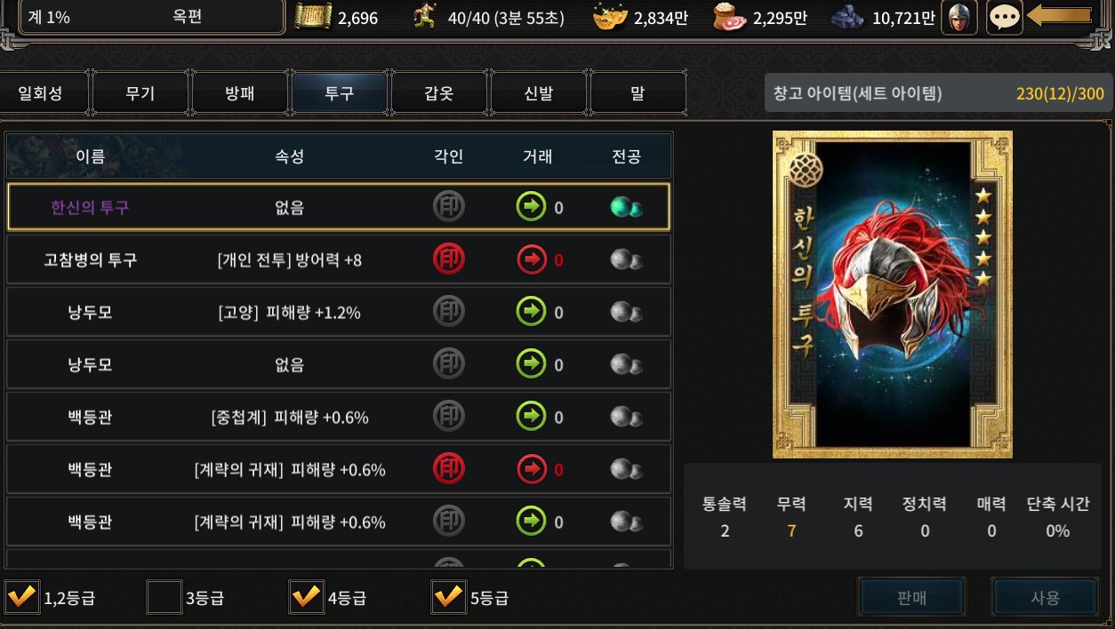Viewport: 1115px width, 629px height.
Task: Switch to the 무기 tab
Action: coord(140,93)
